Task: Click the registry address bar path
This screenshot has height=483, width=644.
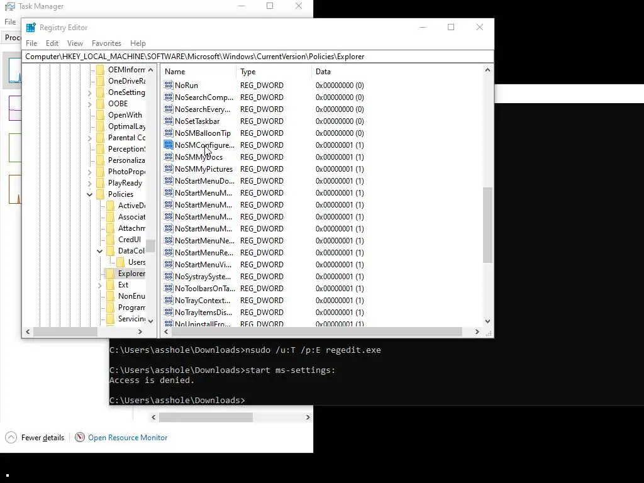Action: [257, 57]
